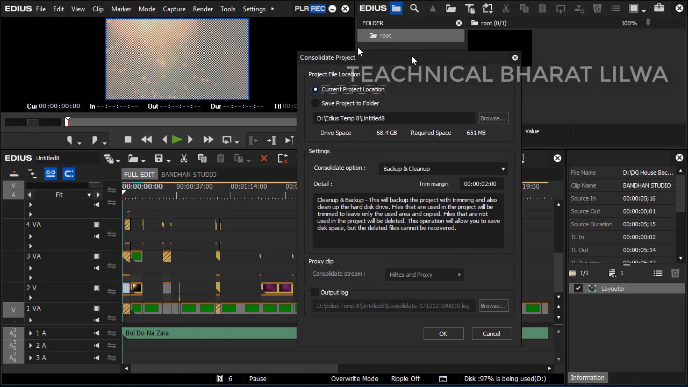688x387 pixels.
Task: Click the stop playback square button
Action: [128, 140]
